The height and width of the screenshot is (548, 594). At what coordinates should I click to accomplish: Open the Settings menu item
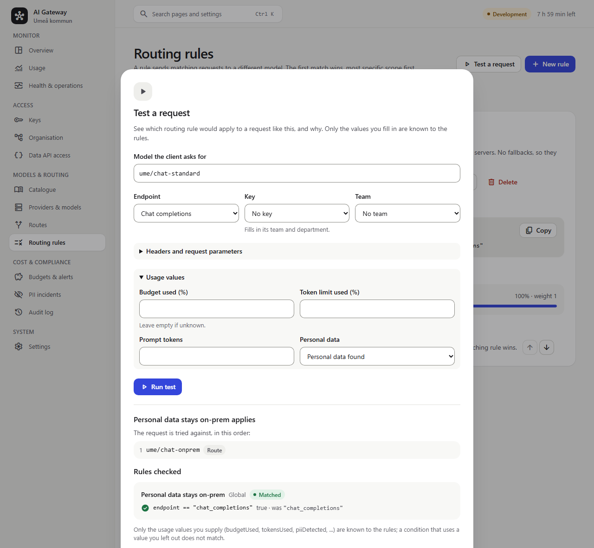[58, 346]
